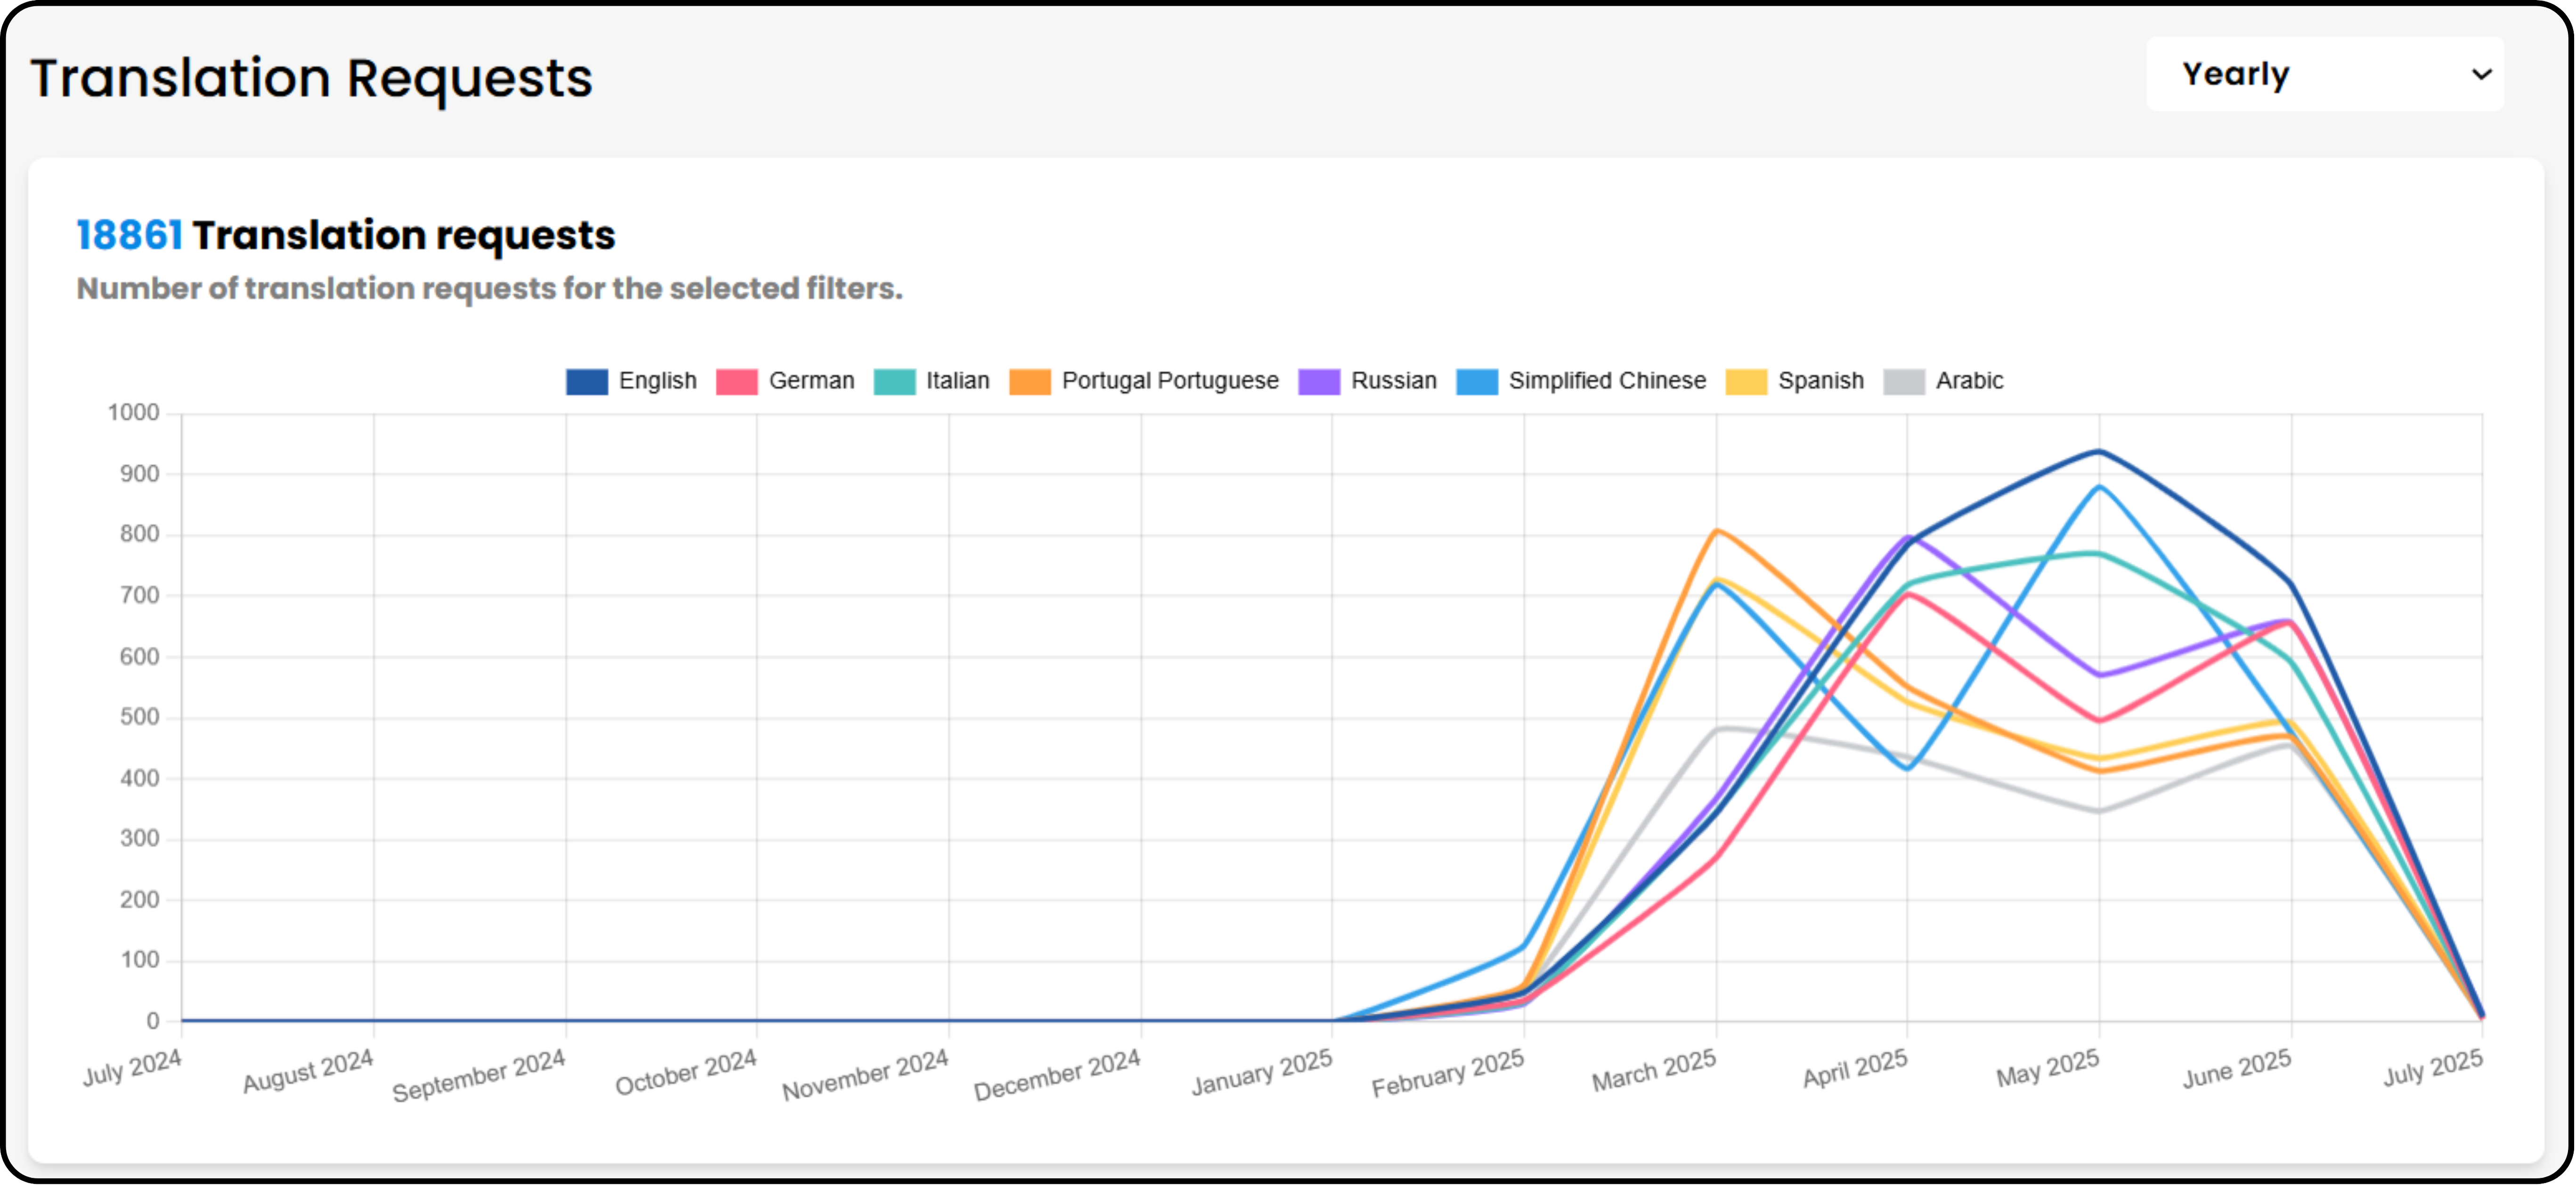Click the June 2025 axis label
The width and height of the screenshot is (2576, 1185).
[x=2237, y=1069]
